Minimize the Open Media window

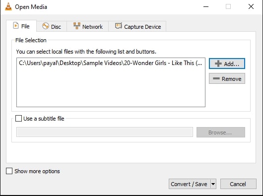click(206, 7)
